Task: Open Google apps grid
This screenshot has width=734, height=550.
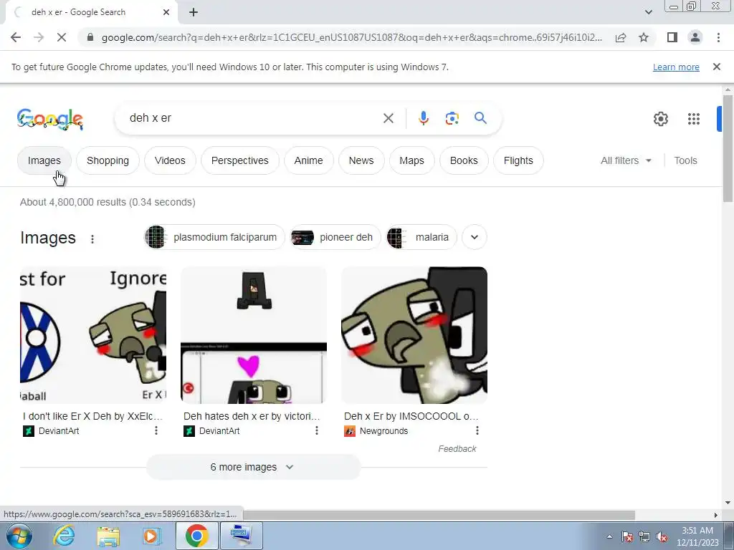Action: coord(694,119)
